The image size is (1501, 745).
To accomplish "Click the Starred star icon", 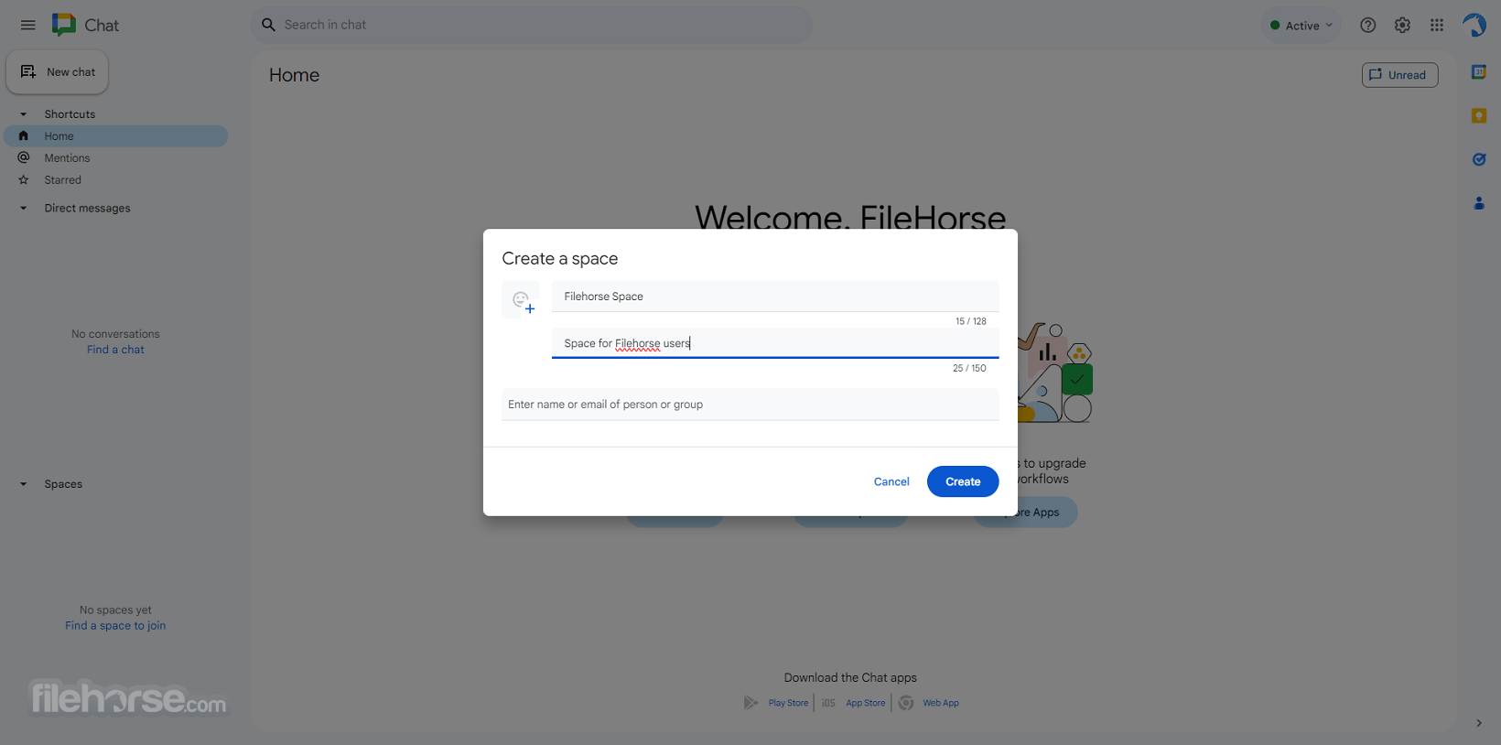I will tap(24, 179).
